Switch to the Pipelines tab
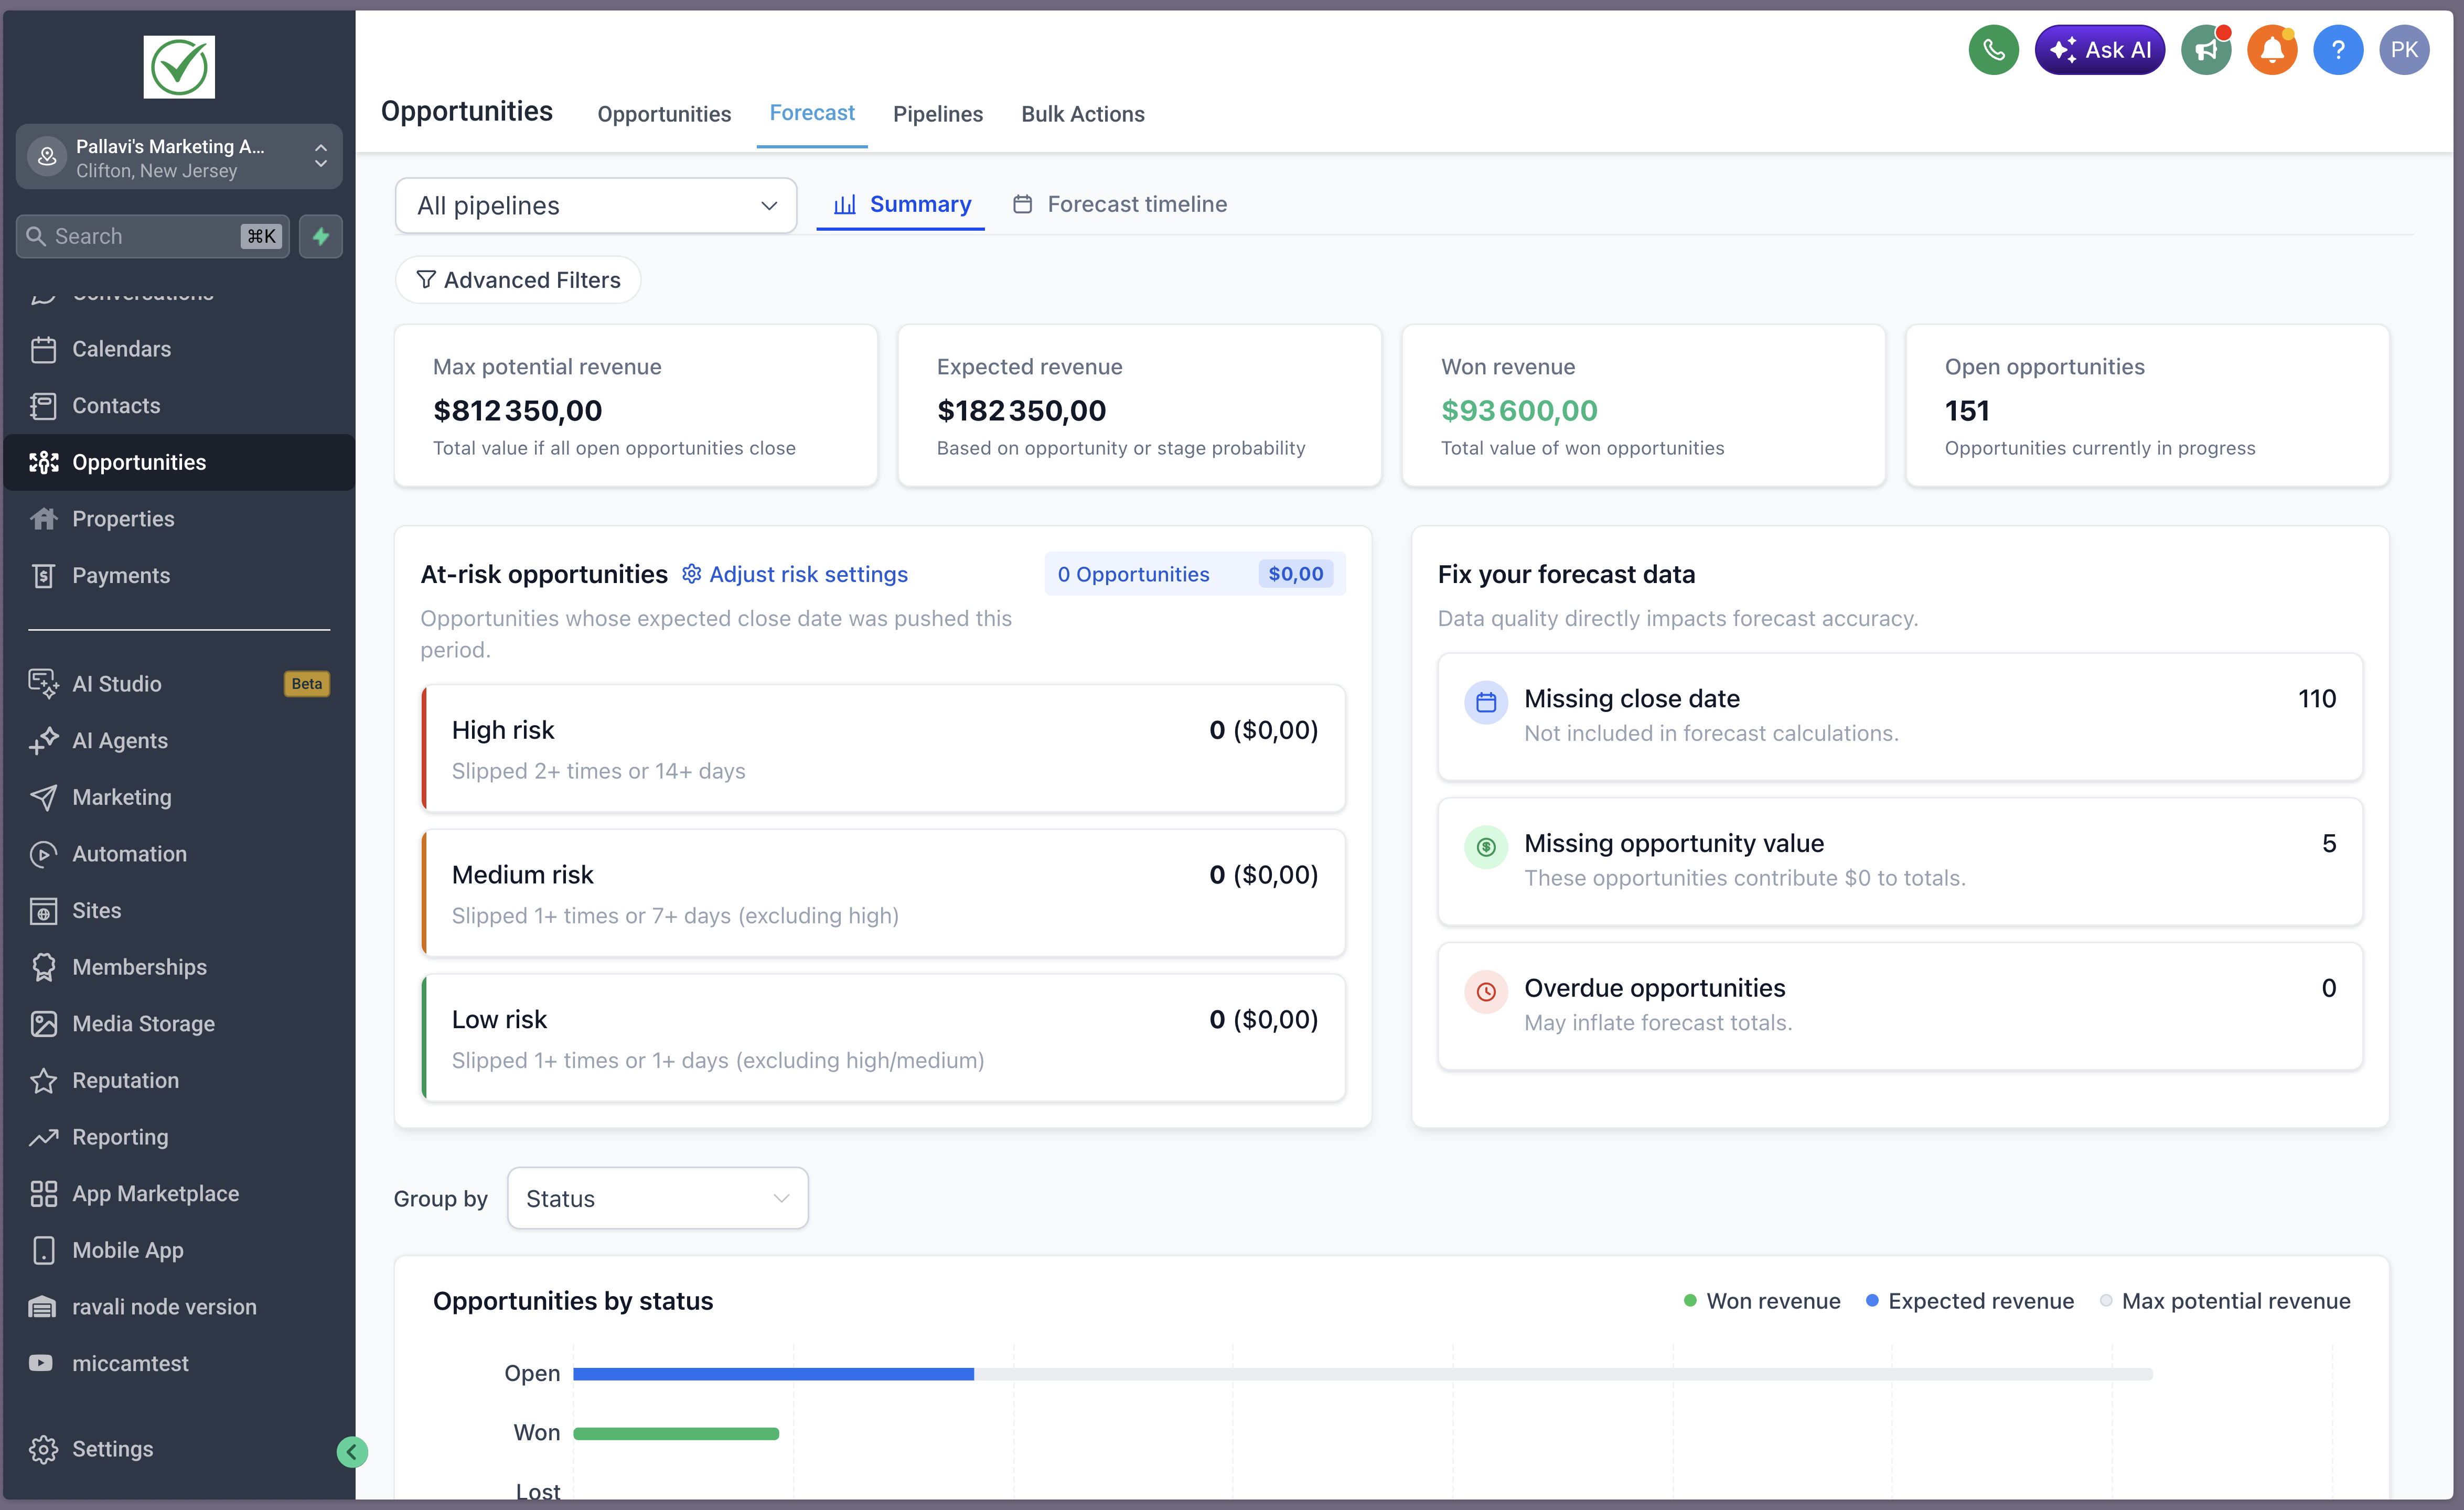The width and height of the screenshot is (2464, 1510). click(937, 114)
